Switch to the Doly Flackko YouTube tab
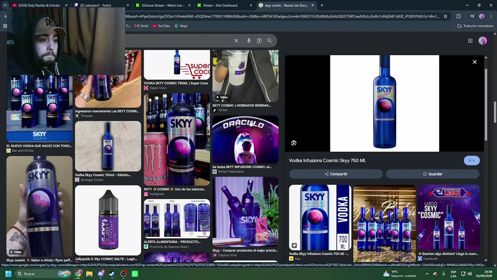This screenshot has height=280, width=497. click(40, 5)
